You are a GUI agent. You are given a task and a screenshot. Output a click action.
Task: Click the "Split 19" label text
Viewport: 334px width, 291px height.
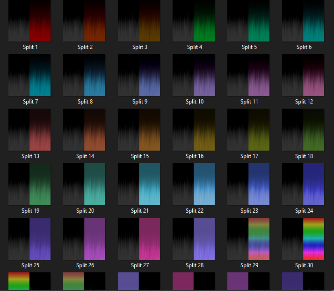click(30, 211)
